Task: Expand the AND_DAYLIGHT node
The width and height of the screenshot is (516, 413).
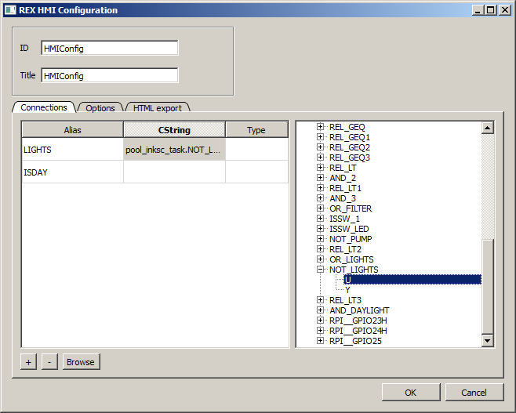Action: 320,310
